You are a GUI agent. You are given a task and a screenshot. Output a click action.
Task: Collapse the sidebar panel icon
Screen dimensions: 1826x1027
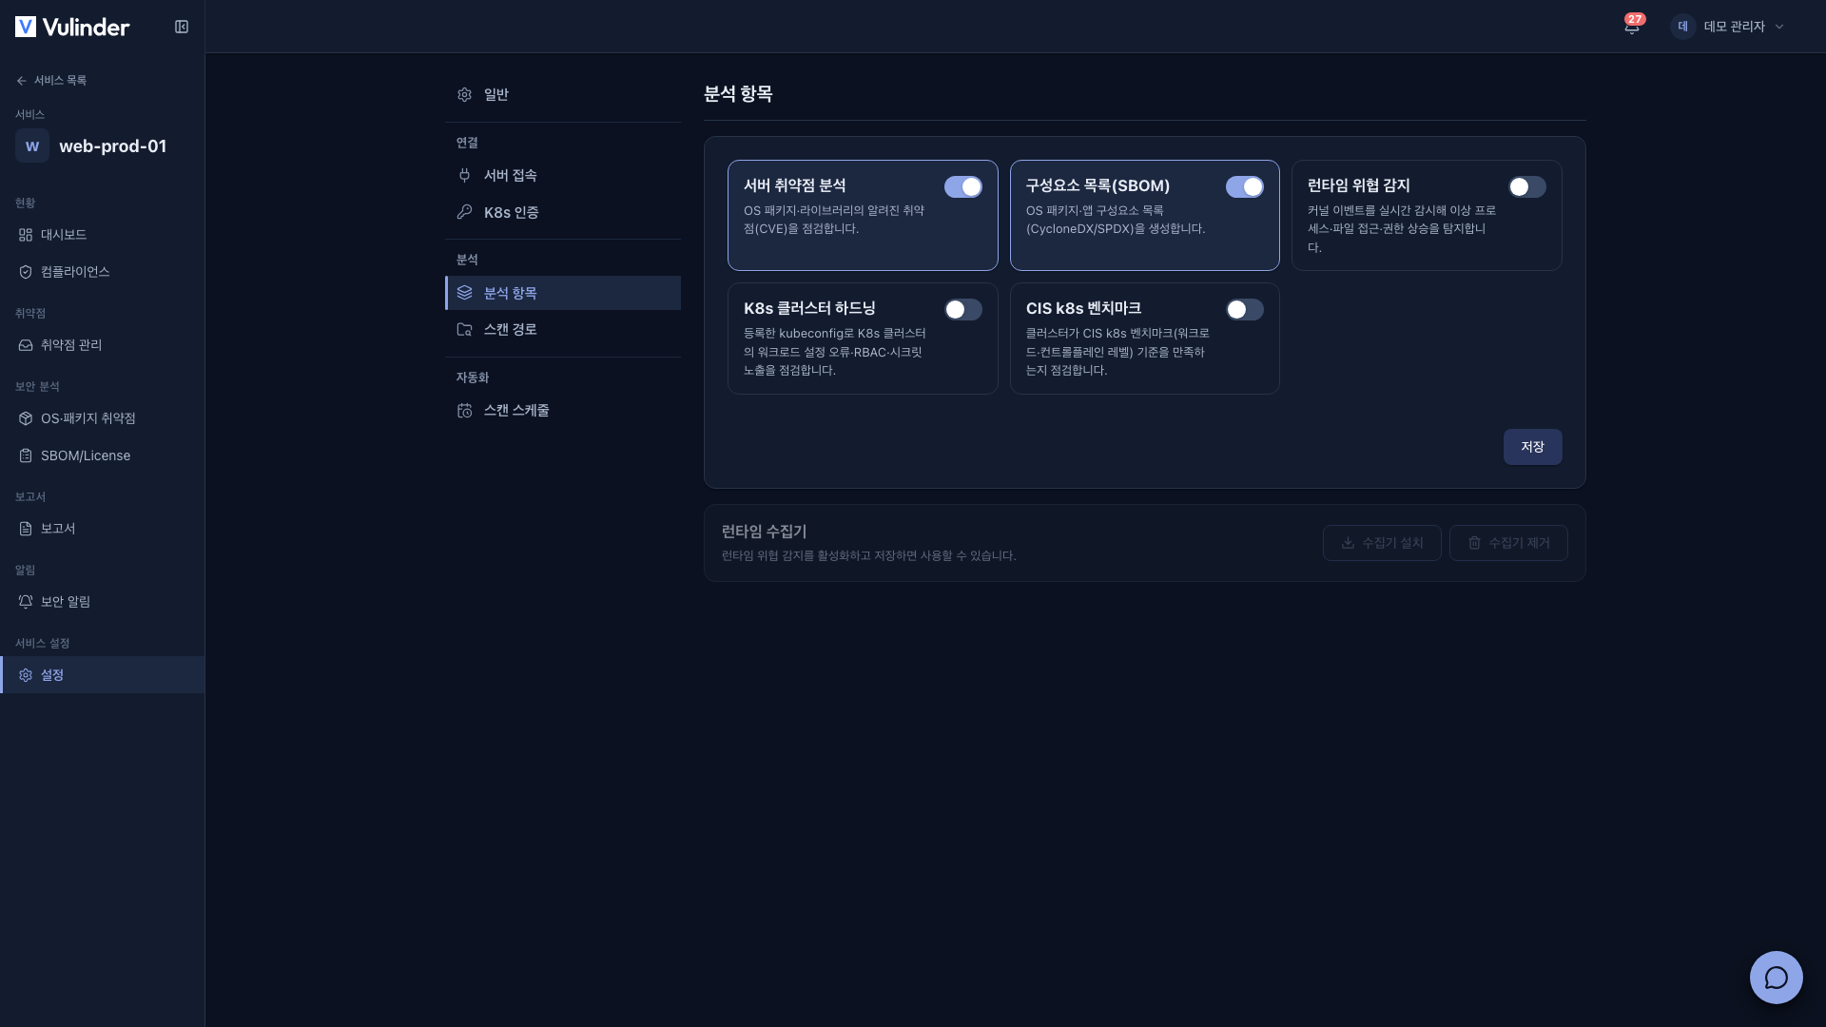tap(182, 27)
